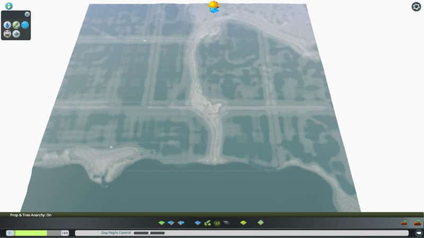Select the green resources icon in panel
Image resolution: width=424 pixels, height=238 pixels.
click(16, 25)
